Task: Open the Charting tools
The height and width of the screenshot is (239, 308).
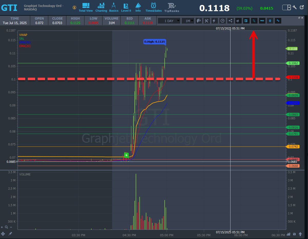Action: coord(101,7)
